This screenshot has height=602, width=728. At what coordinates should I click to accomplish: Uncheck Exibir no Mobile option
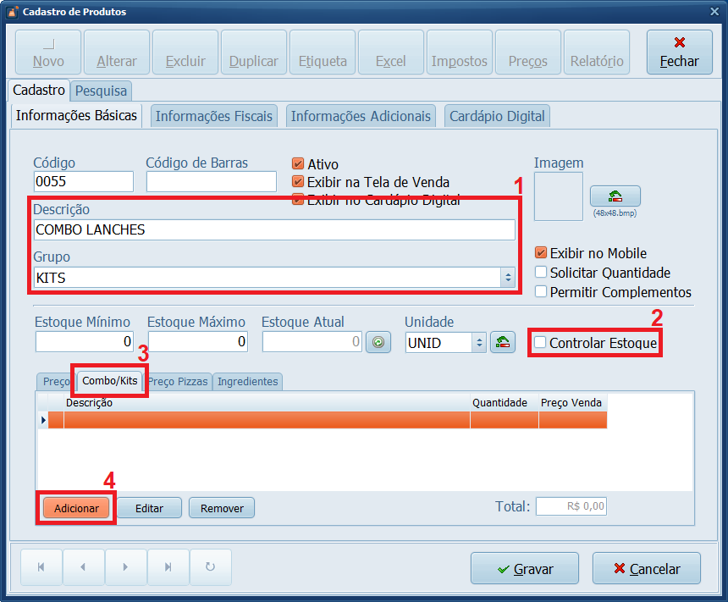pos(541,253)
